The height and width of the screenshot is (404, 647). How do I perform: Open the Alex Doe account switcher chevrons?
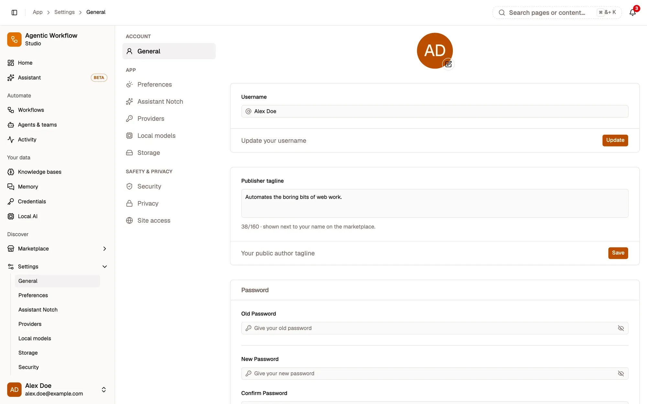click(104, 390)
